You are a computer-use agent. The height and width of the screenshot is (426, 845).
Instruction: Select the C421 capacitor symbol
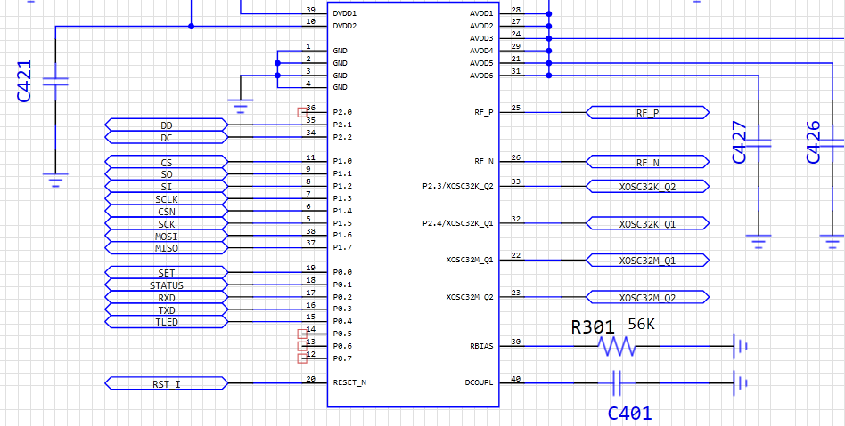[55, 82]
